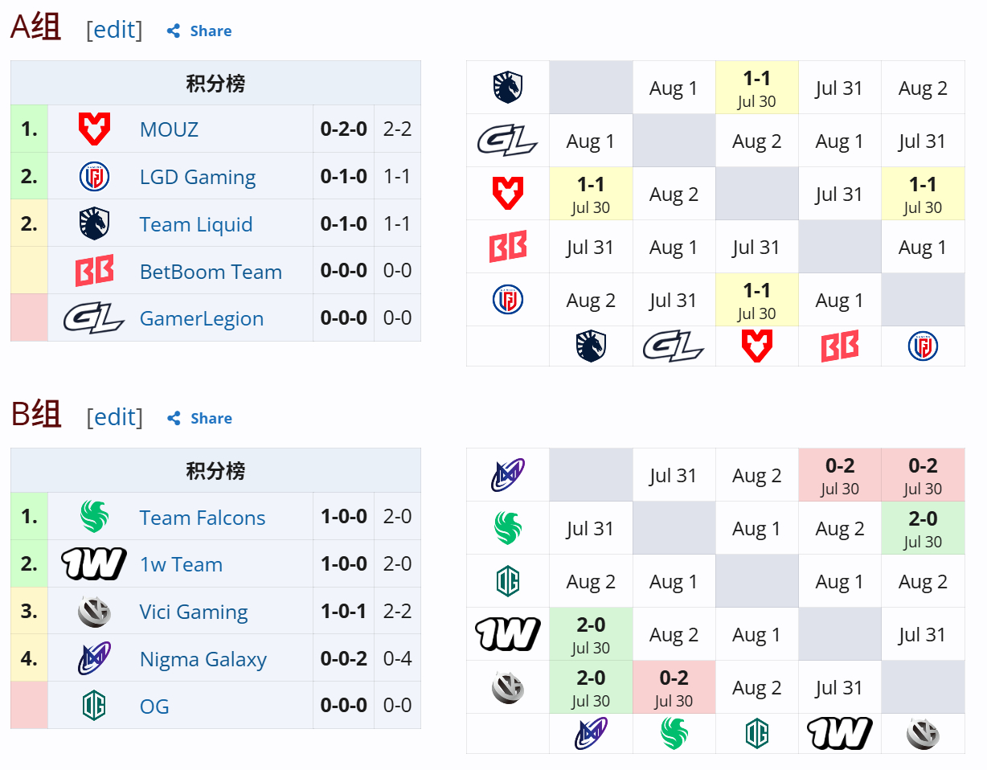The image size is (987, 770).
Task: Click the 1w Team logo in standings
Action: [94, 564]
